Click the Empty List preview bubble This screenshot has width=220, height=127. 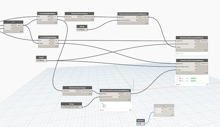pyautogui.click(x=192, y=54)
